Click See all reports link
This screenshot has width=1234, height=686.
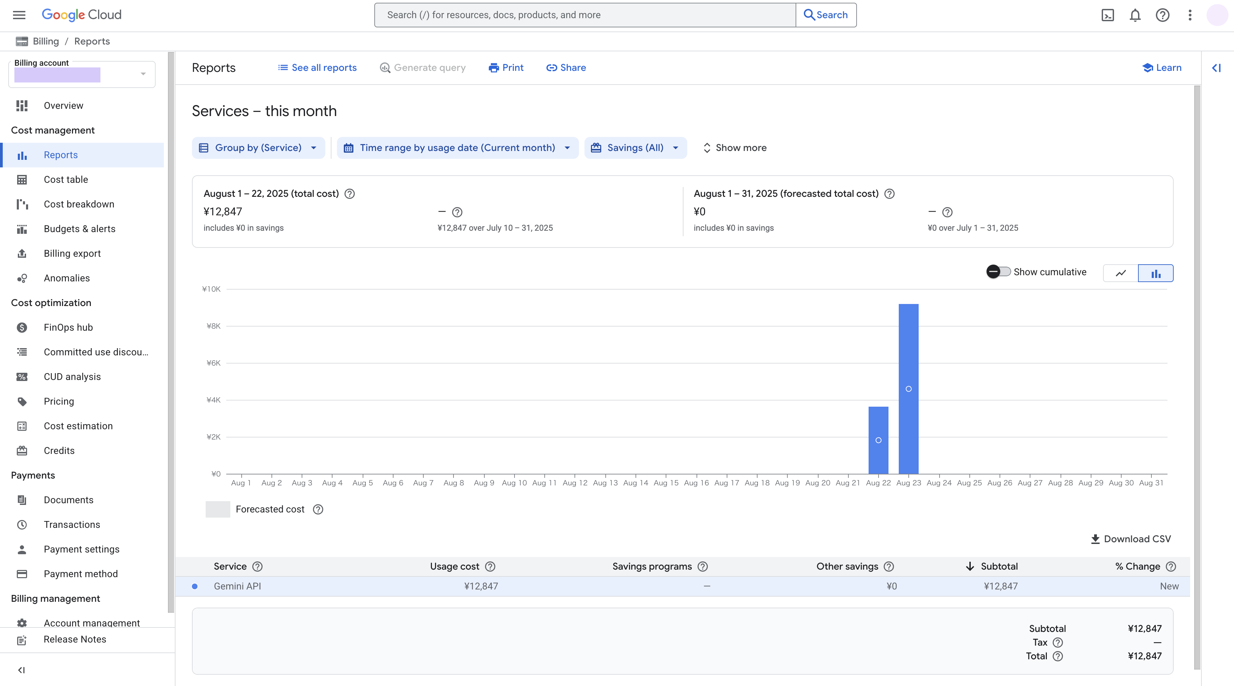[x=317, y=68]
